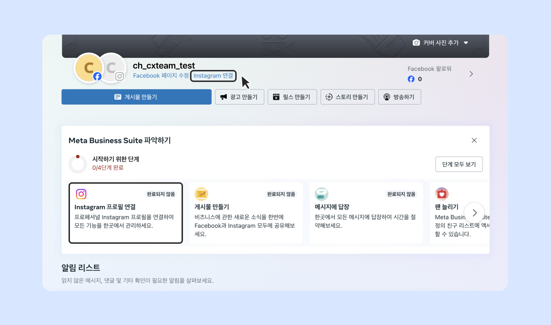Click the camera icon for cover photo
The height and width of the screenshot is (325, 551).
coord(416,43)
